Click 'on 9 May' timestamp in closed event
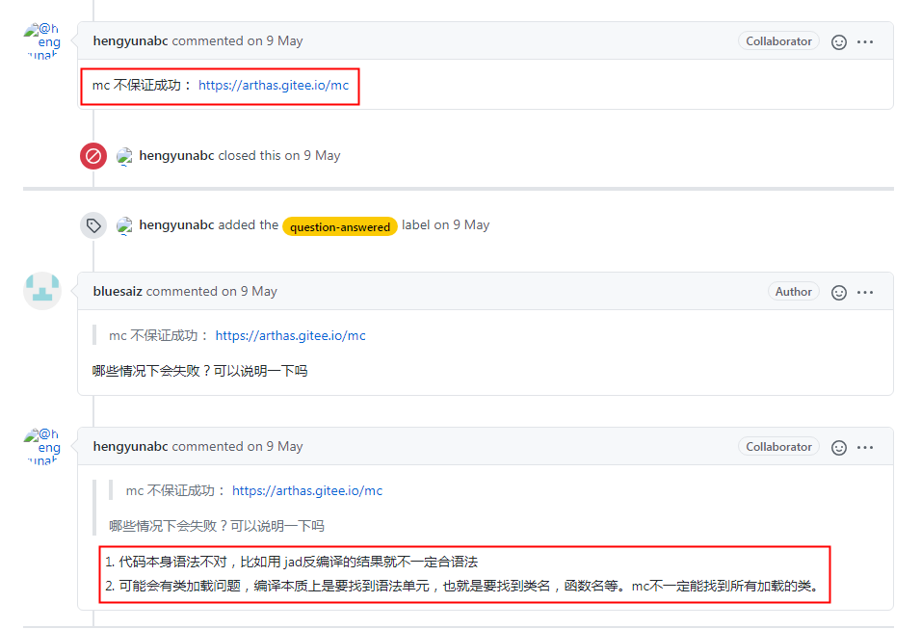Screen dimensions: 921x629 pos(312,156)
